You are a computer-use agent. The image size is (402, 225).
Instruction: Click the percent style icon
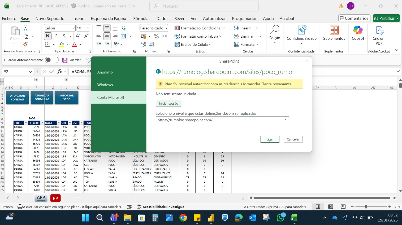(x=156, y=36)
